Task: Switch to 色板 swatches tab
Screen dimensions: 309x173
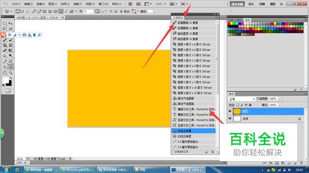Action: point(247,20)
